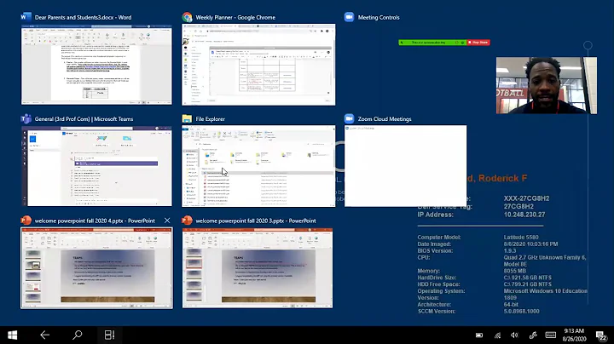Click the General (3rd Prof Com) Teams title

[84, 119]
